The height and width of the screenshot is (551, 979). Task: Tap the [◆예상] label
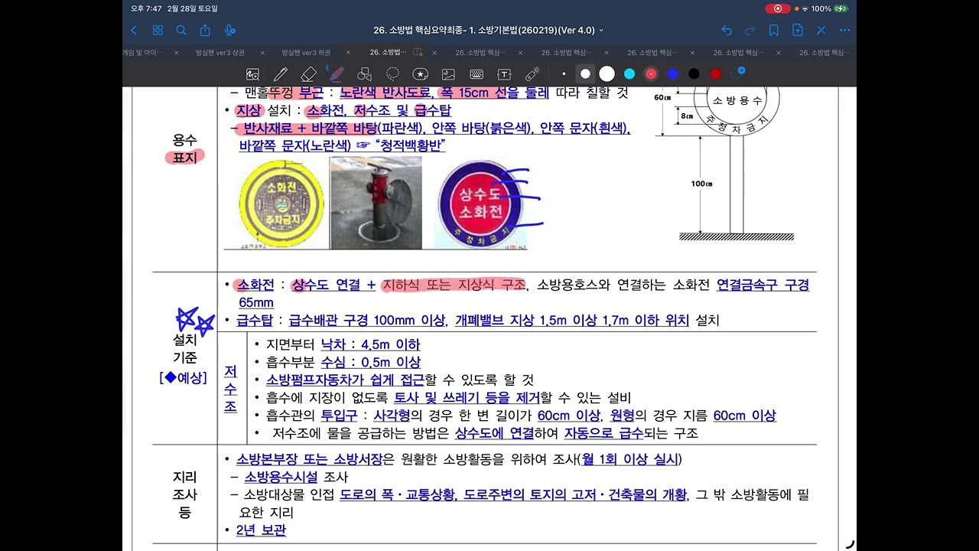click(184, 377)
